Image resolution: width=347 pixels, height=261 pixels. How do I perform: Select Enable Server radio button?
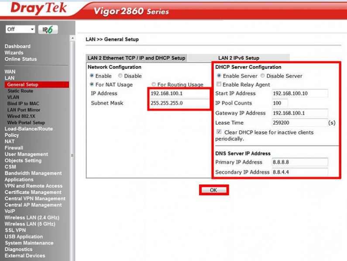tap(219, 76)
